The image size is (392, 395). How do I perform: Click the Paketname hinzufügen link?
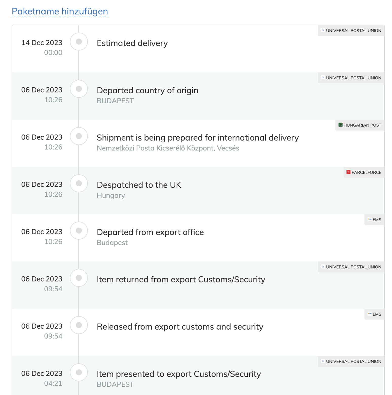[60, 11]
